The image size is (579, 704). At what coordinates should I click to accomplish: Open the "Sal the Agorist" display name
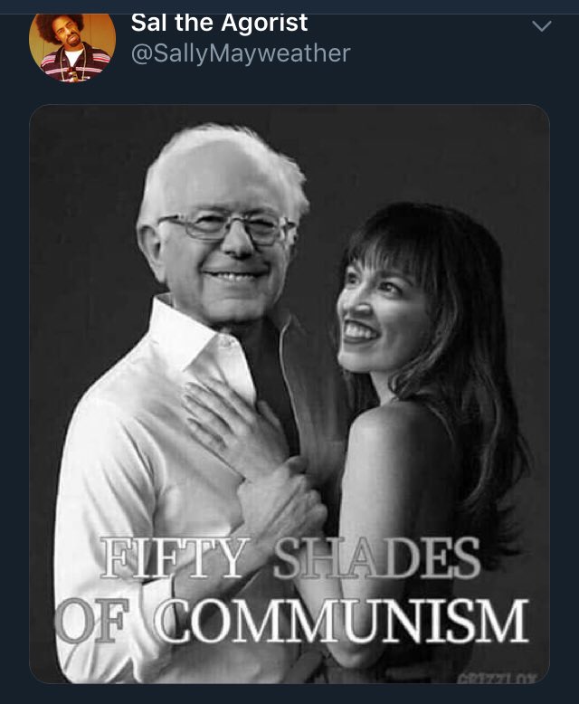point(220,24)
